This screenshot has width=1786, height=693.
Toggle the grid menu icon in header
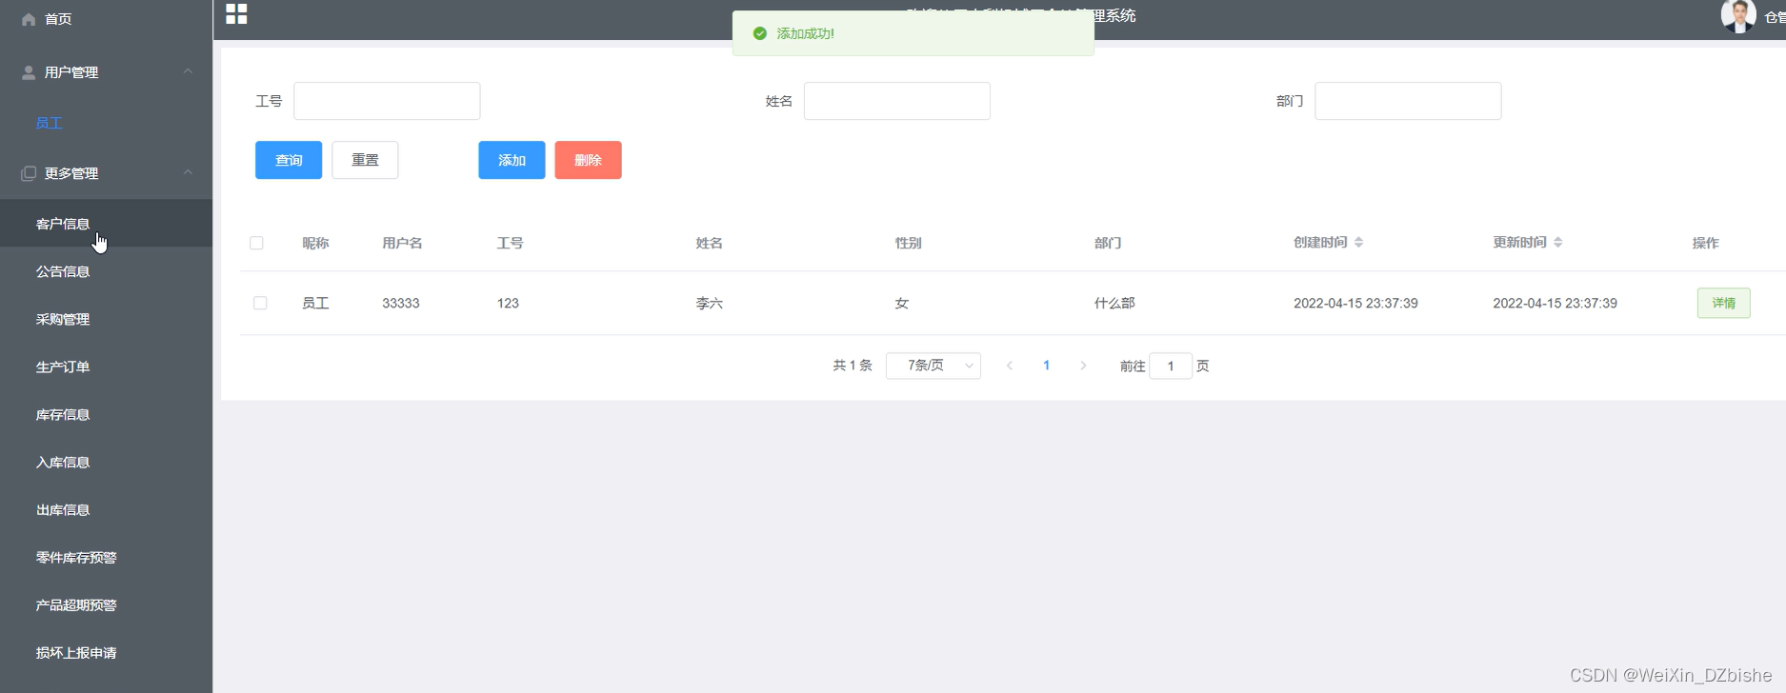point(236,13)
